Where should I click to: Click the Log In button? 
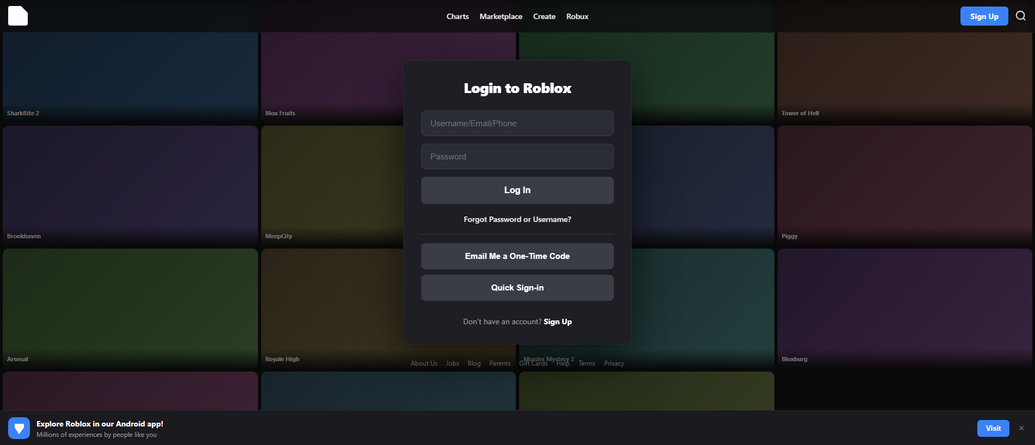pyautogui.click(x=517, y=190)
